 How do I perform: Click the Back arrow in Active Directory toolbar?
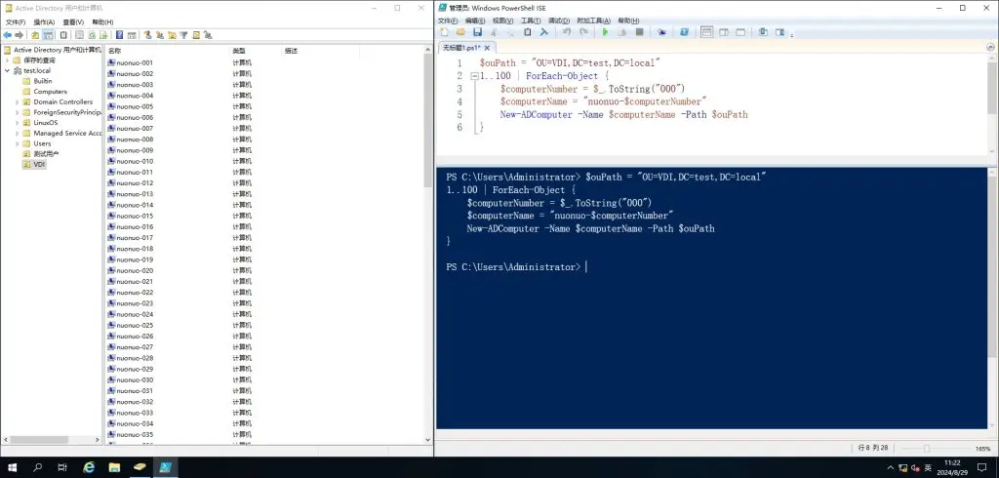[8, 35]
